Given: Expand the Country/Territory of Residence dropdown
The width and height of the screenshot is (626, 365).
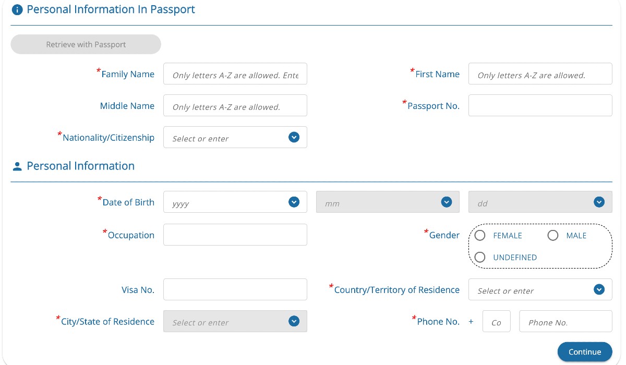Looking at the screenshot, I should coord(599,289).
